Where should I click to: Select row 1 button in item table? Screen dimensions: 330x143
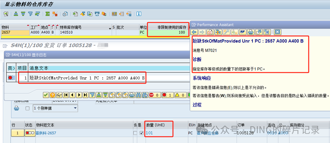coord(18,133)
